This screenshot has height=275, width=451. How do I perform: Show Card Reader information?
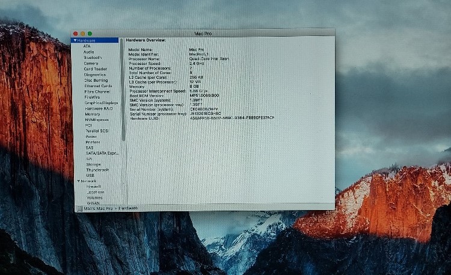(95, 69)
